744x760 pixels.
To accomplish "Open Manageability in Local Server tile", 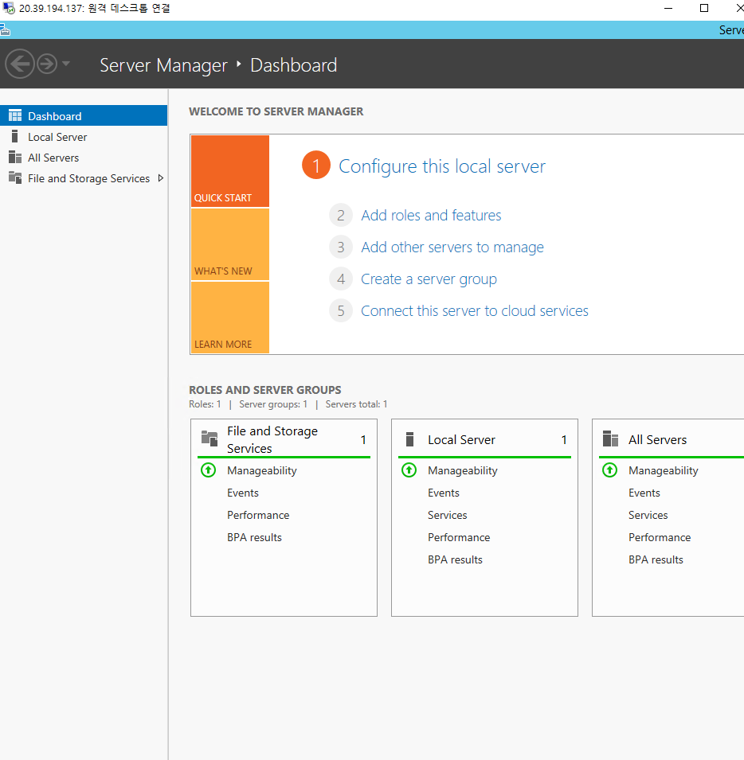I will coord(463,470).
